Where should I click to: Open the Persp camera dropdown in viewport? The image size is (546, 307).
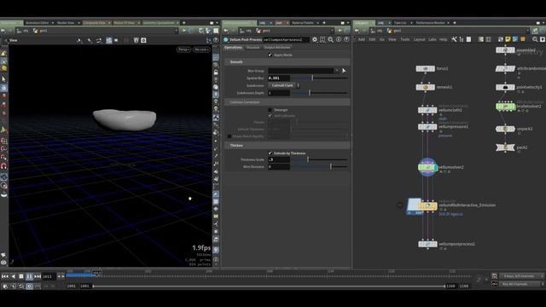click(x=184, y=49)
